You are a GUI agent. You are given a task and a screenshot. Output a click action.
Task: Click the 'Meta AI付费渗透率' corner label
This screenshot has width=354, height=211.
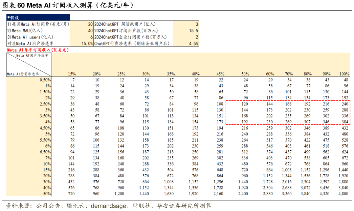pyautogui.click(x=23, y=74)
